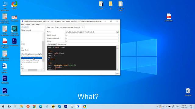Click the ellipsis button next to Name field

click(117, 32)
